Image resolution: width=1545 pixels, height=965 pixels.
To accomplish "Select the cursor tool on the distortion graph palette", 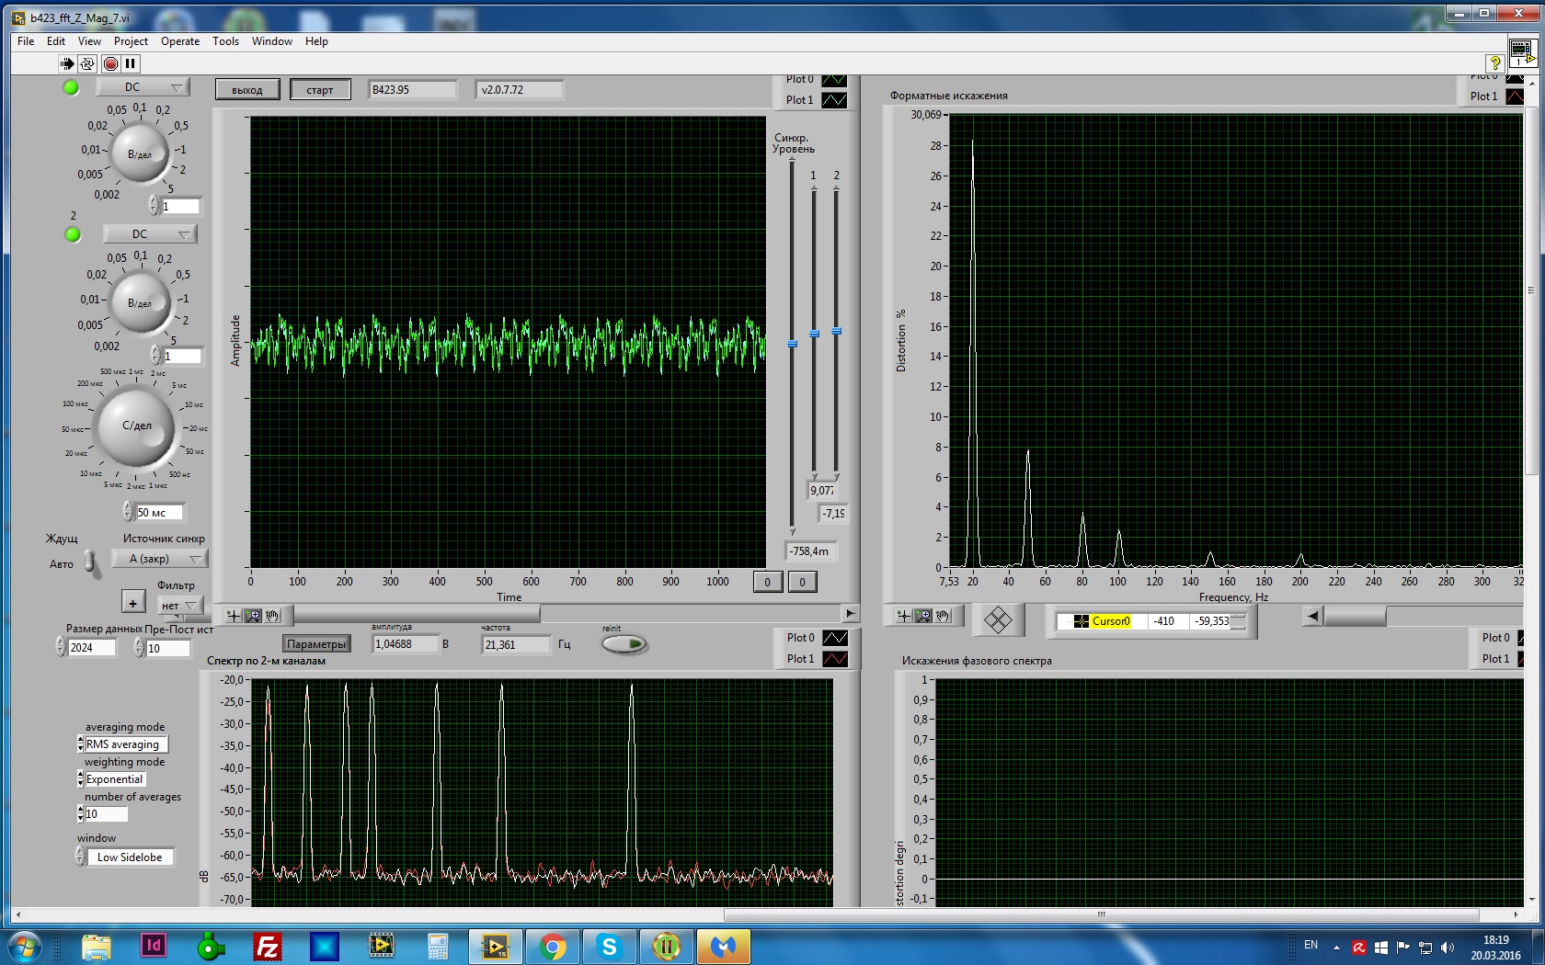I will 905,615.
